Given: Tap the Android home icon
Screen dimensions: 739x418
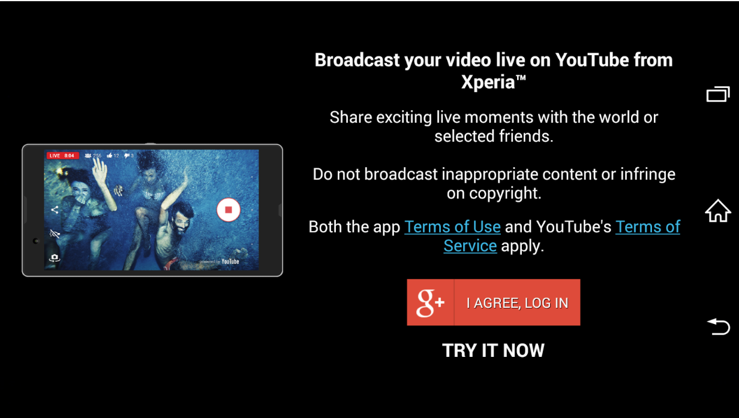Looking at the screenshot, I should pos(718,211).
